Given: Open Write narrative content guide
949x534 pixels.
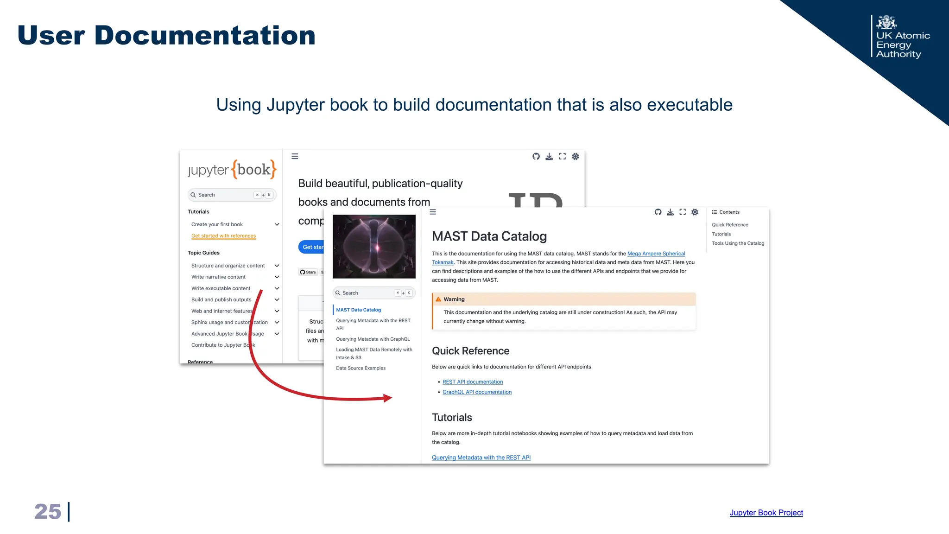Looking at the screenshot, I should tap(218, 277).
